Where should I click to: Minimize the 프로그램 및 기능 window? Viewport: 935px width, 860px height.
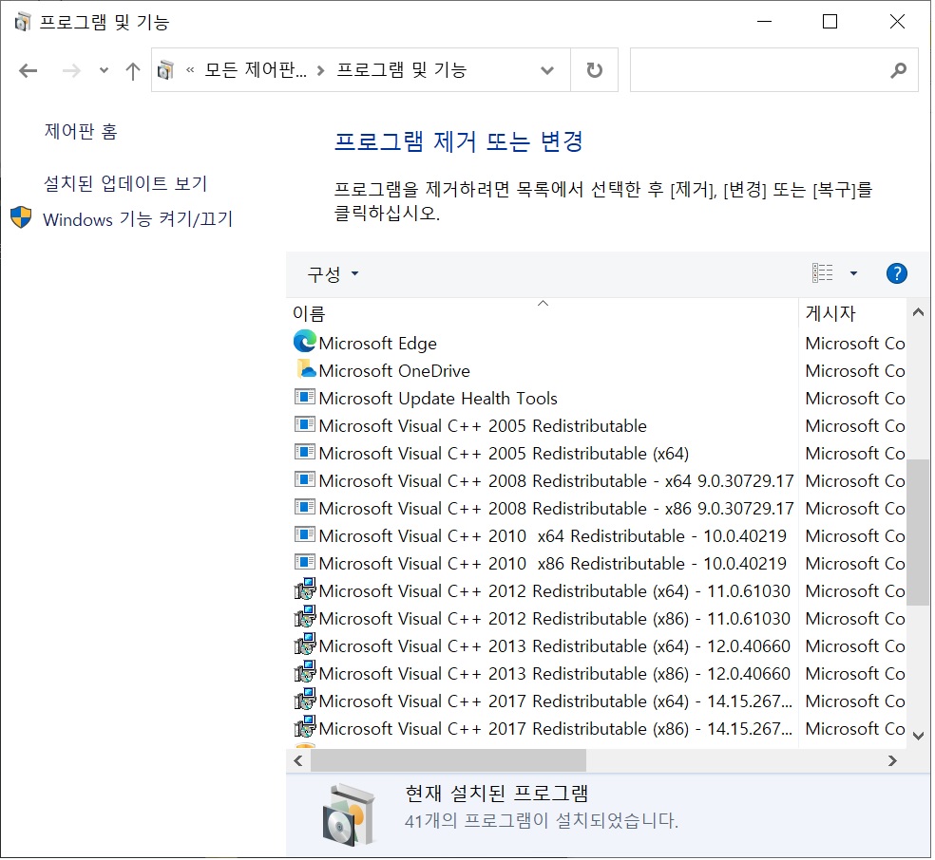coord(764,22)
